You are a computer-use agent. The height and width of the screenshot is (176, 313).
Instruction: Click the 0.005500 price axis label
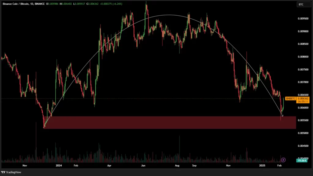tap(303, 120)
